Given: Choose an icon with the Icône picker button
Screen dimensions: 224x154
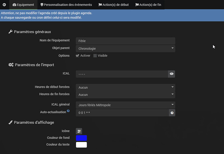Looking at the screenshot, I should coord(79,131).
